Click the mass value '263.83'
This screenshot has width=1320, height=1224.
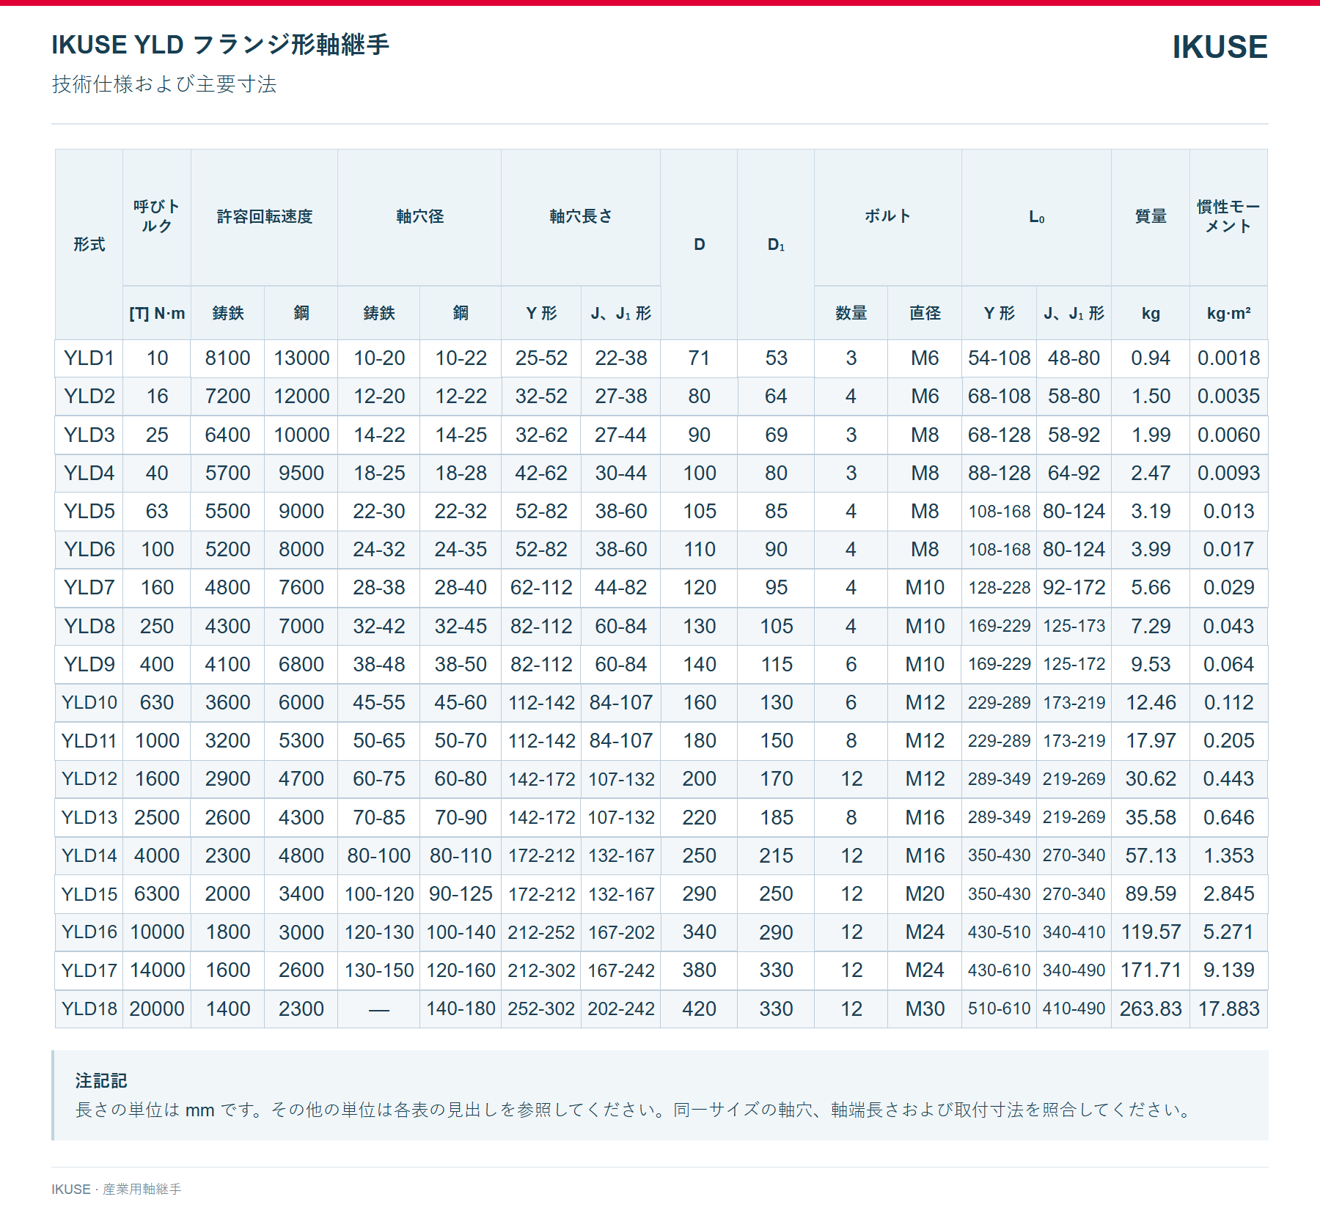pos(1151,1009)
